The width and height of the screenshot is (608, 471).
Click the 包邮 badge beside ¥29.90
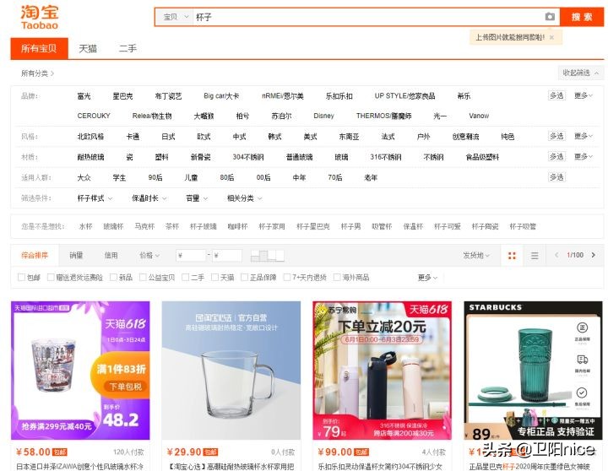click(x=210, y=452)
